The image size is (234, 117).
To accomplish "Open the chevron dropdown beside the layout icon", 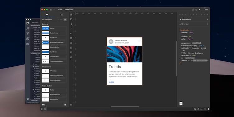I will (x=54, y=10).
